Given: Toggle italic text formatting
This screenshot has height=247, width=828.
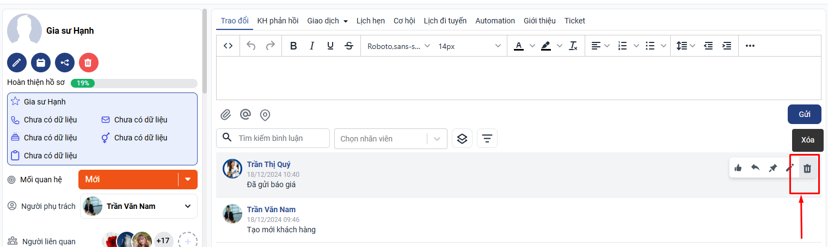Looking at the screenshot, I should coord(312,46).
